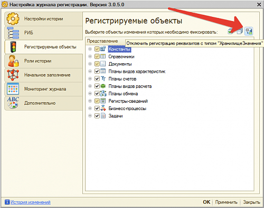Toggle the Справочники checkbox

pyautogui.click(x=97, y=56)
